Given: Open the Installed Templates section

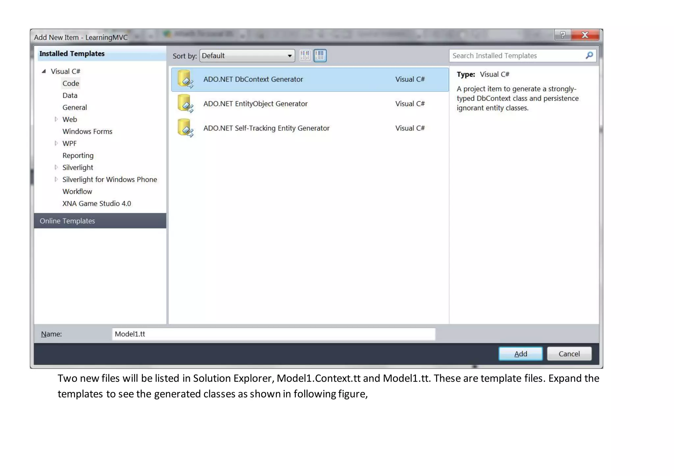Looking at the screenshot, I should 101,54.
